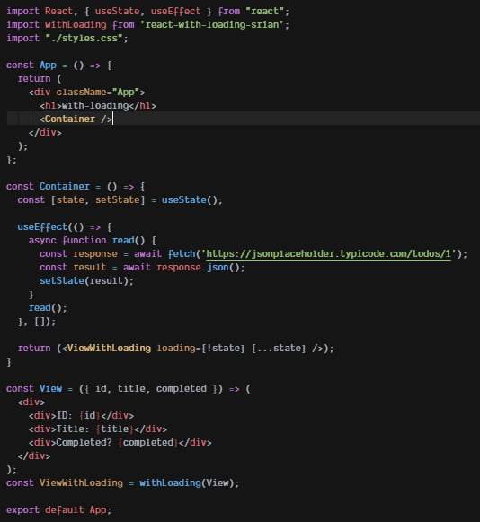Click useState() call in Container

[190, 199]
